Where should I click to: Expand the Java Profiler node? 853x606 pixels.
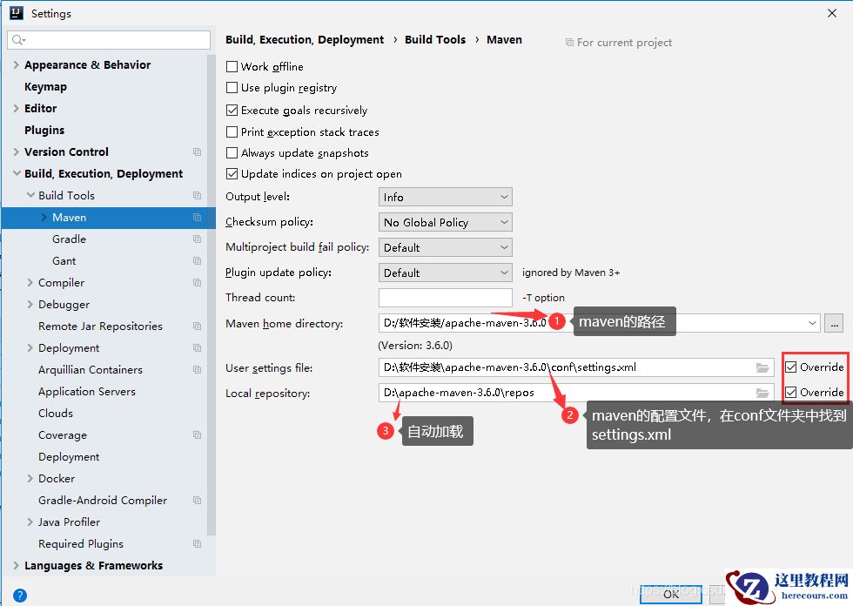pyautogui.click(x=30, y=522)
